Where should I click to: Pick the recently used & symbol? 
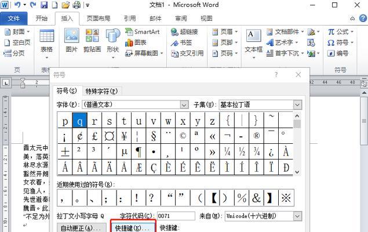click(x=256, y=198)
